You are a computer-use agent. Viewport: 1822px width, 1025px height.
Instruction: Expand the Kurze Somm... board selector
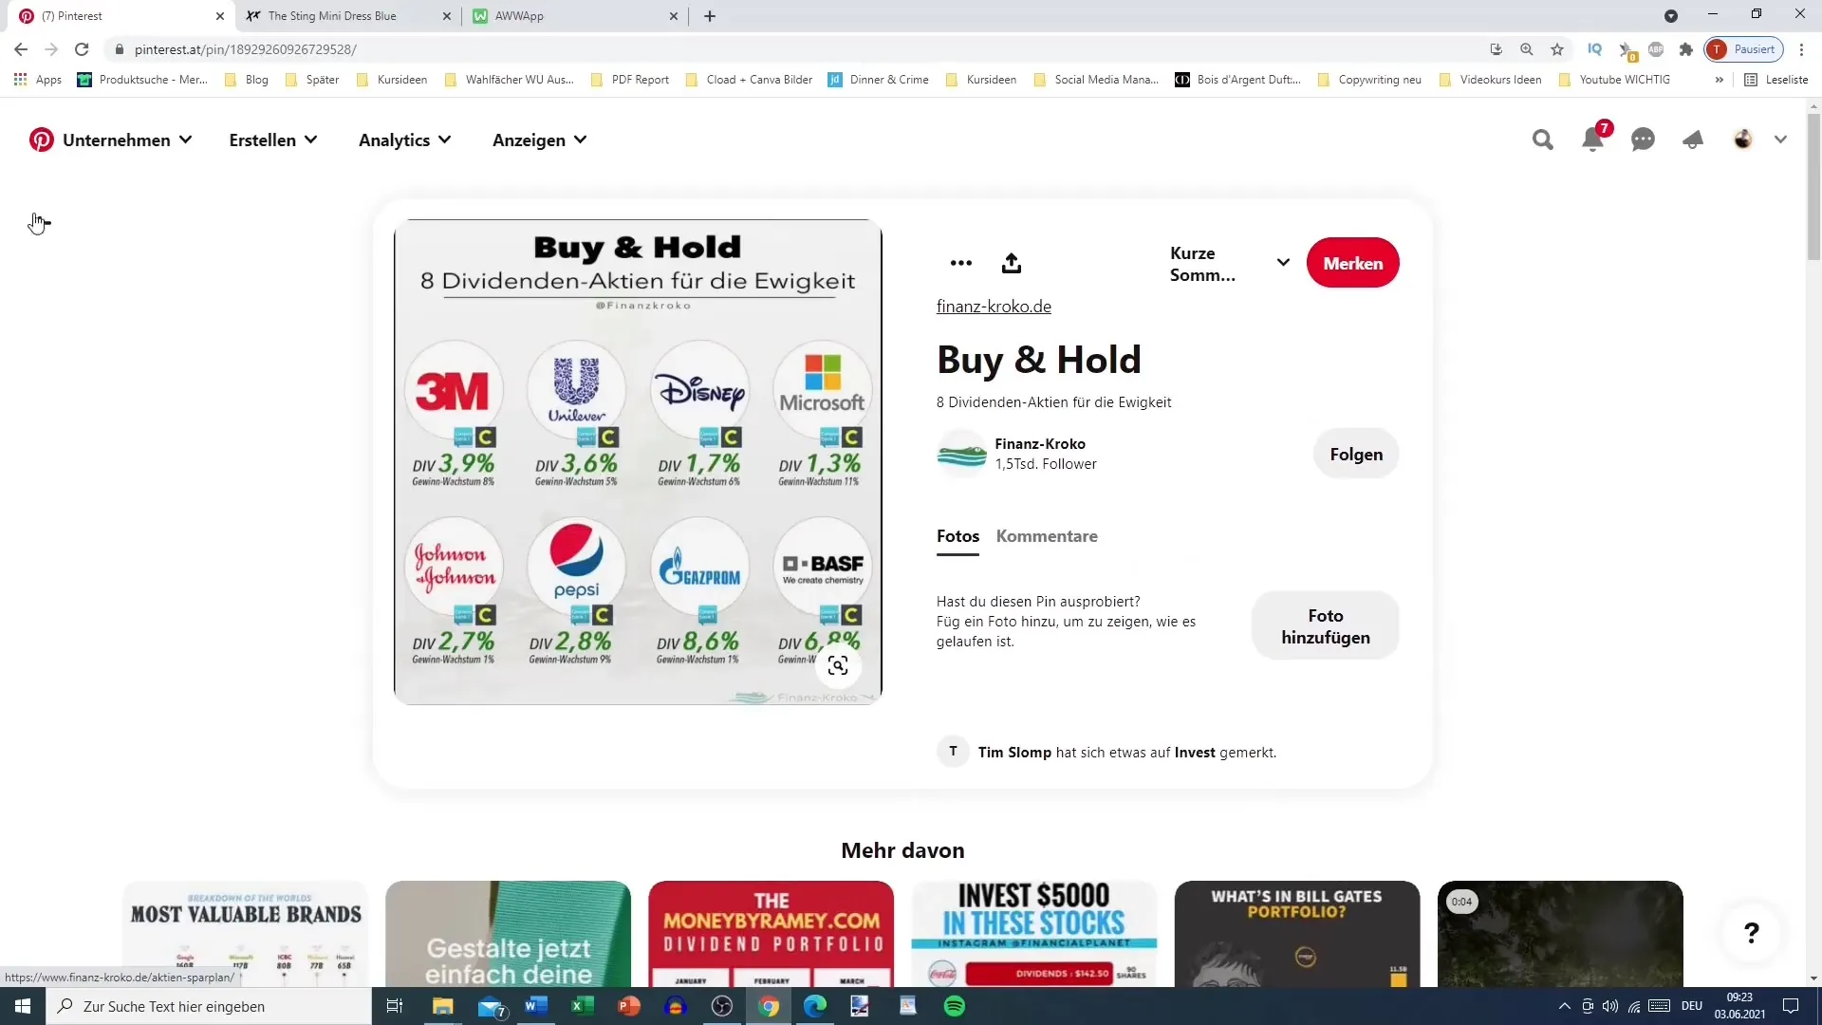point(1284,263)
